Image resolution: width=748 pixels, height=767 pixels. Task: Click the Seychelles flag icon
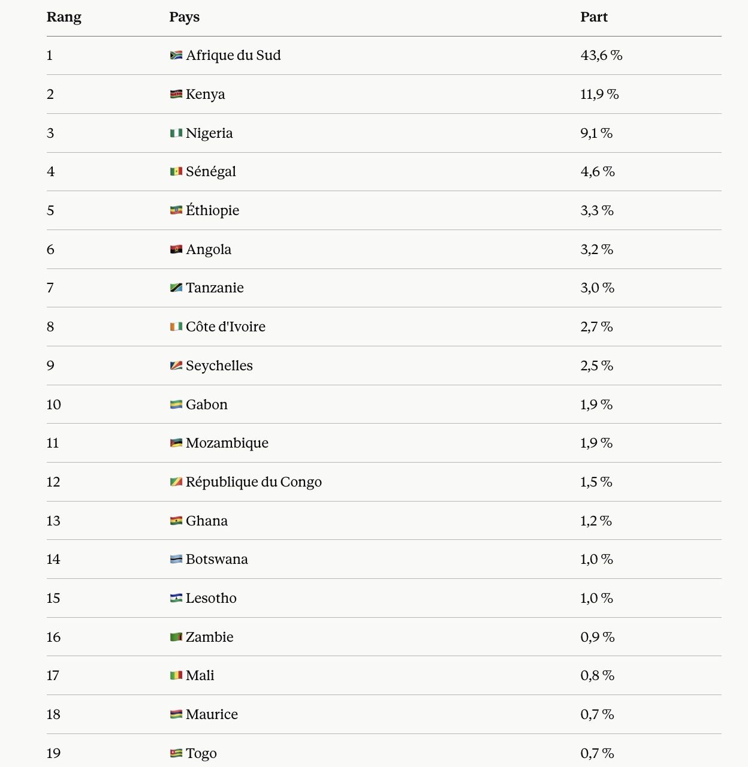(x=176, y=366)
